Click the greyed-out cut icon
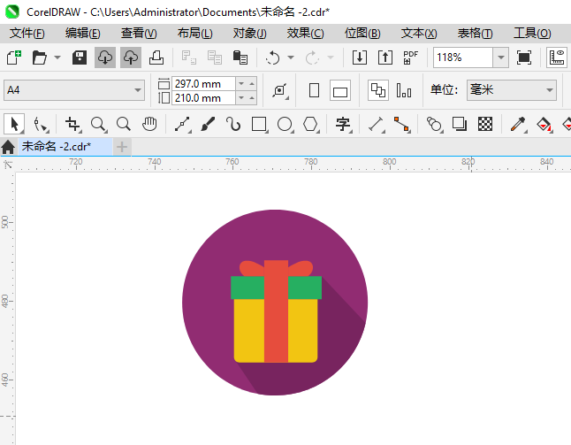Image resolution: width=571 pixels, height=445 pixels. (188, 58)
